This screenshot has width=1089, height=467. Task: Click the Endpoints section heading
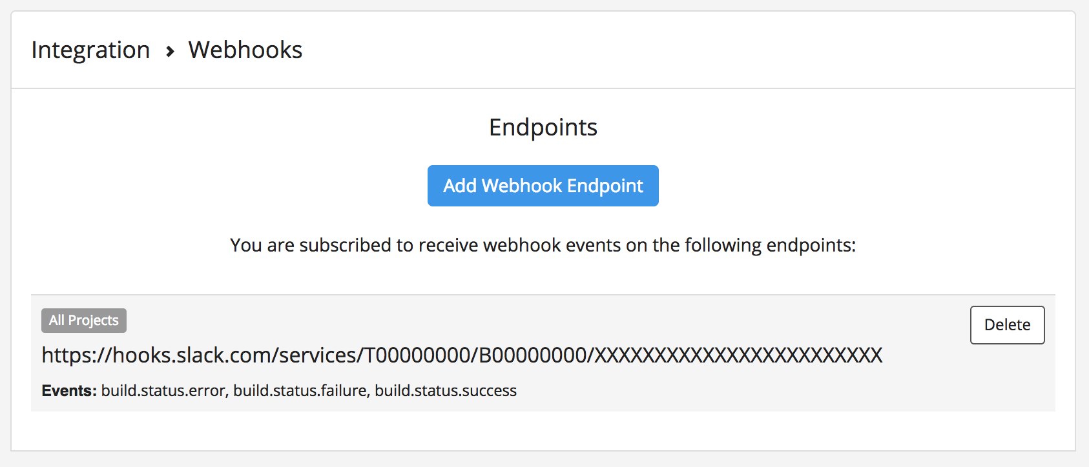click(x=543, y=127)
